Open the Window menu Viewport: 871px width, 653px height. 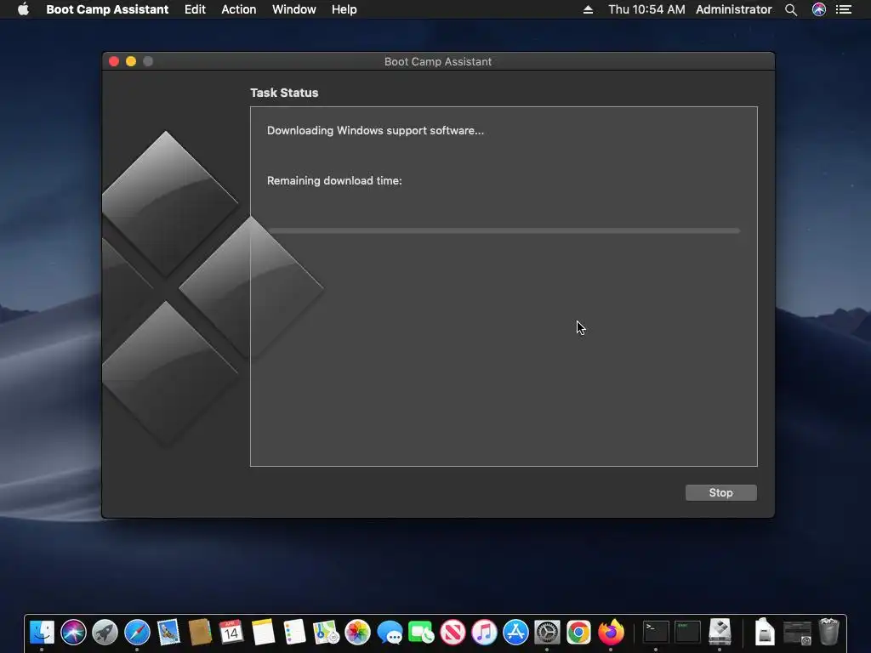click(x=293, y=9)
